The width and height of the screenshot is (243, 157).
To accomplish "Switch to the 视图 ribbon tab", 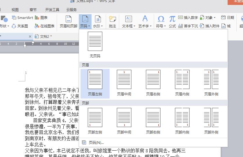I will [x=15, y=10].
